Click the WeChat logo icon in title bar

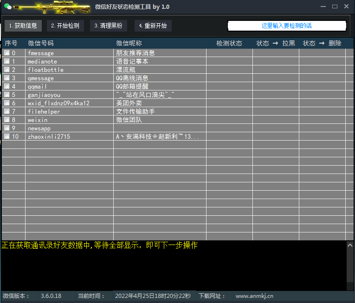(x=8, y=6)
